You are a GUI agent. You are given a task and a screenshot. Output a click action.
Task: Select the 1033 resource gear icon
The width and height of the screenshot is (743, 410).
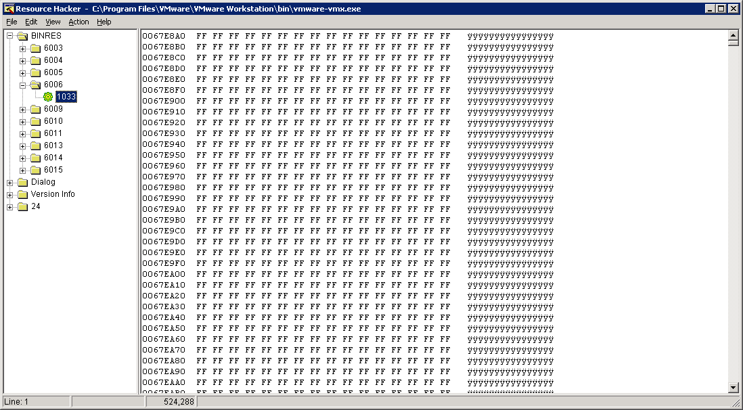[x=48, y=97]
